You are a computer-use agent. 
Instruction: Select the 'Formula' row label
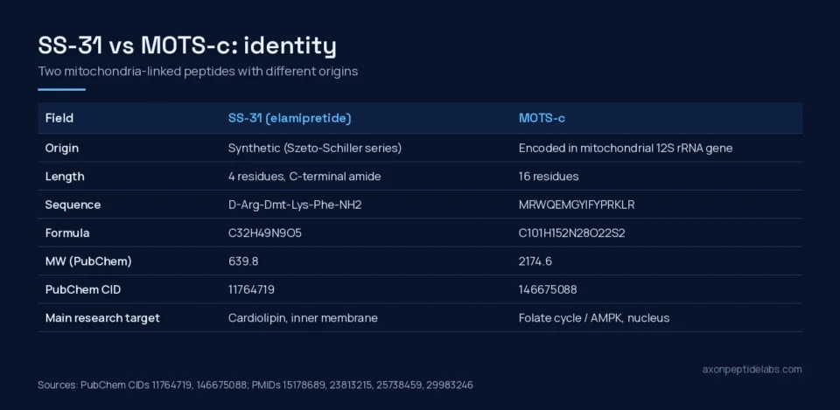[x=67, y=233]
